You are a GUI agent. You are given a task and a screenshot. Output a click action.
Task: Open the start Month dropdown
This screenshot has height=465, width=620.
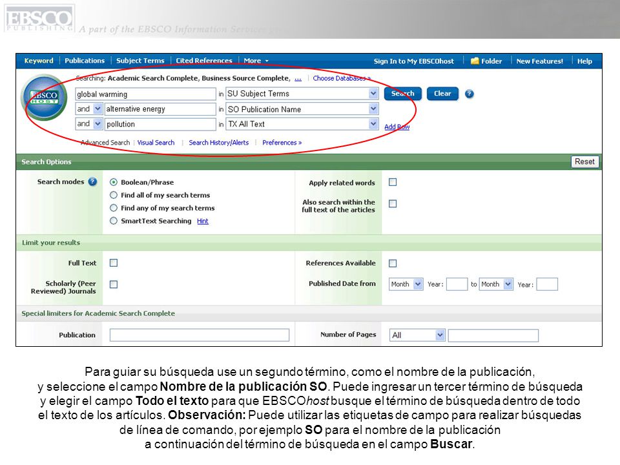tap(406, 284)
